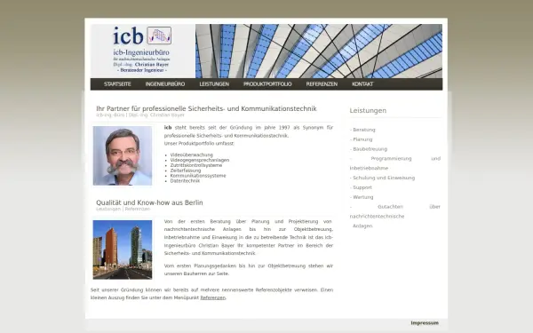This screenshot has height=333, width=533.
Task: Click the Referenzen link under the Qualität heading
Action: pyautogui.click(x=138, y=209)
